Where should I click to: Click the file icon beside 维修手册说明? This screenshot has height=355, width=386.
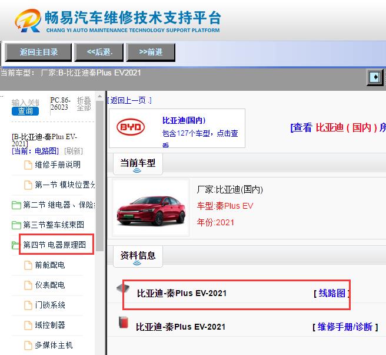(28, 165)
